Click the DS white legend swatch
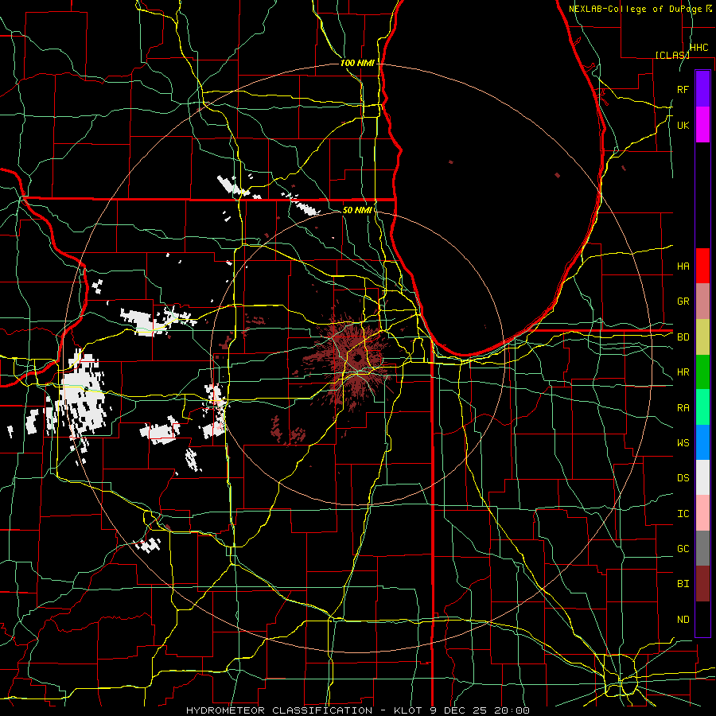The height and width of the screenshot is (716, 716). pyautogui.click(x=702, y=477)
